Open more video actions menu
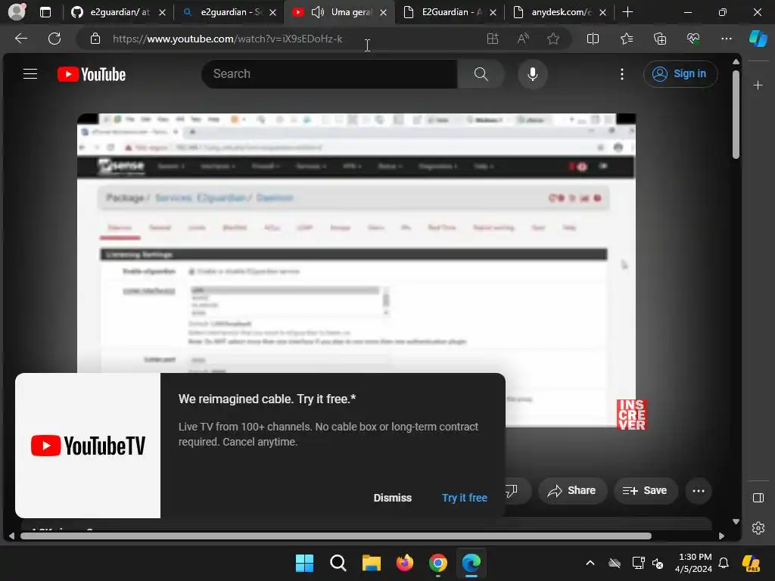This screenshot has height=581, width=775. tap(699, 490)
